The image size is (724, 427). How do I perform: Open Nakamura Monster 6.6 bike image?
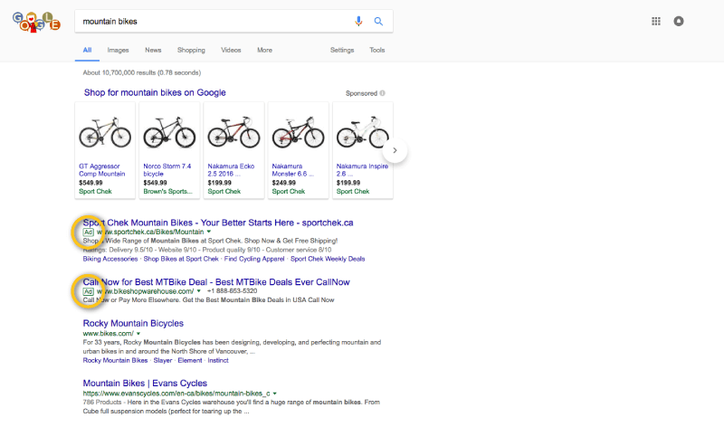pyautogui.click(x=299, y=132)
